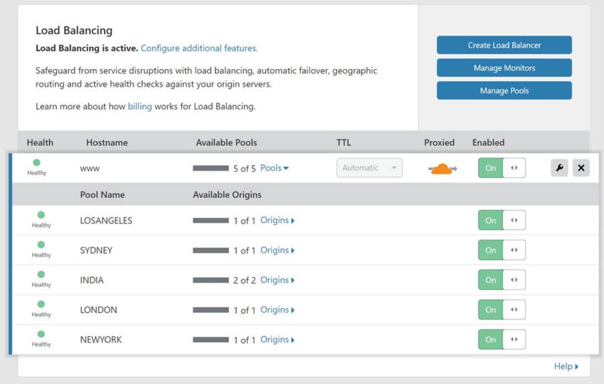Select the www hostname text
The width and height of the screenshot is (604, 384).
[90, 169]
